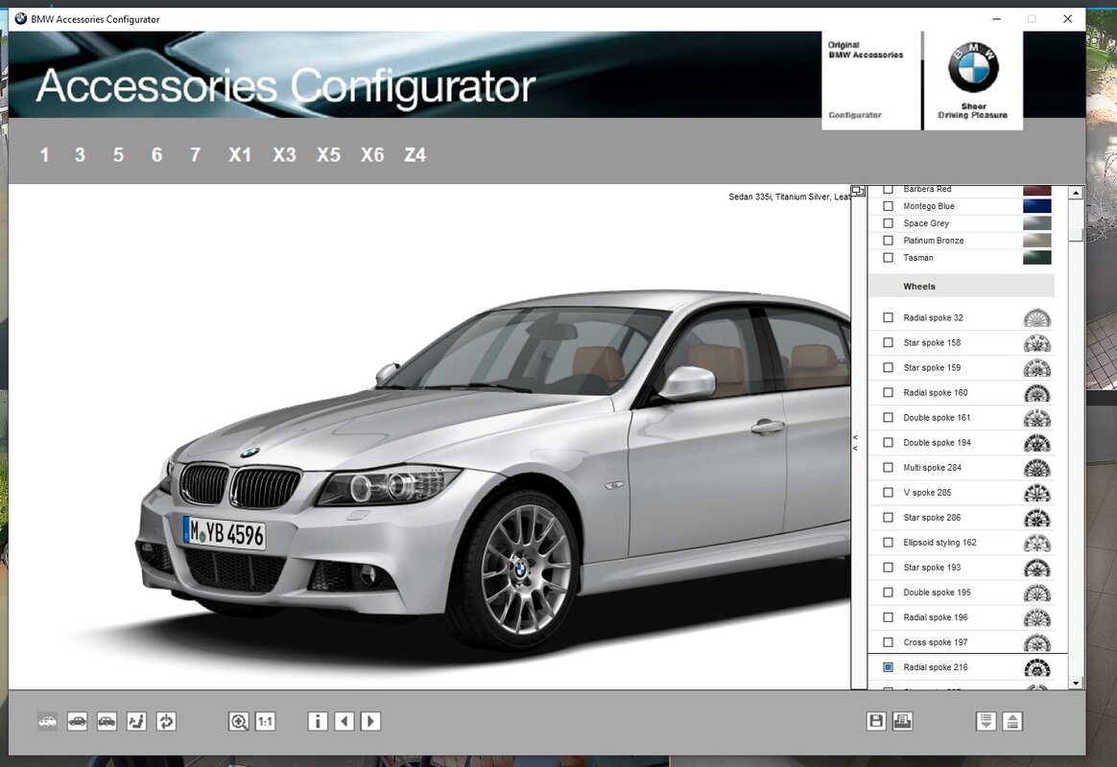Click the Montego Blue color swatch
Viewport: 1117px width, 767px height.
[x=1037, y=206]
